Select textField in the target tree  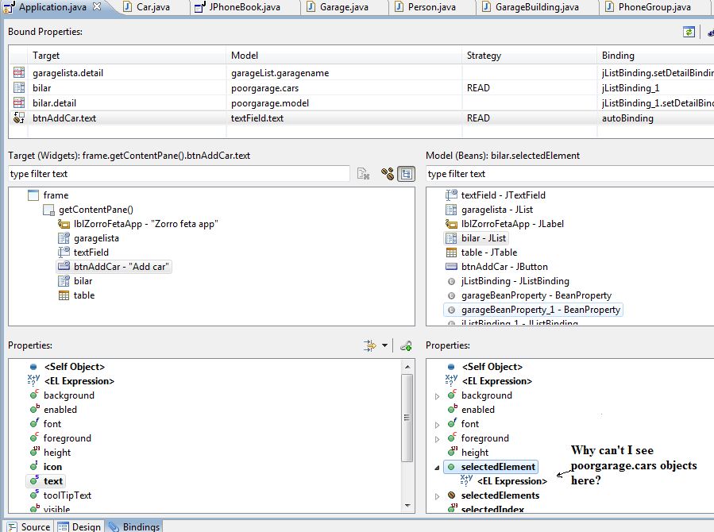pyautogui.click(x=91, y=253)
